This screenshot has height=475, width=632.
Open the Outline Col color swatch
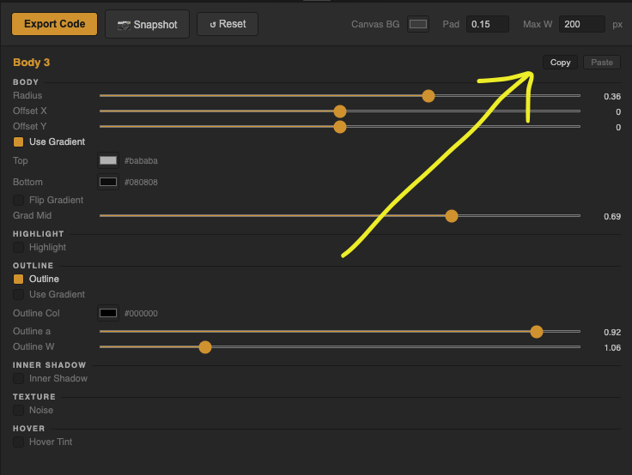(108, 313)
